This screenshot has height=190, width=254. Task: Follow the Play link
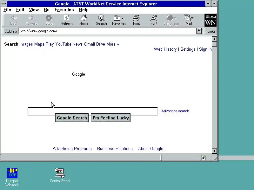click(x=50, y=44)
